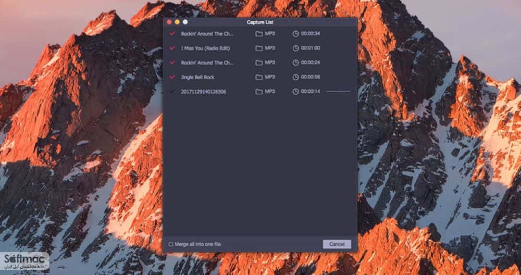The image size is (521, 275).
Task: Uncheck the I Miss You (Radio Edit) track
Action: (x=172, y=48)
